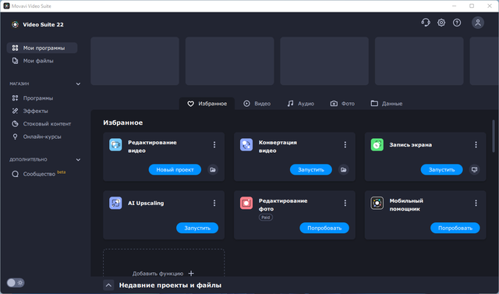This screenshot has height=294, width=499.
Task: Click the Мобильный помощник app icon
Action: tap(377, 203)
